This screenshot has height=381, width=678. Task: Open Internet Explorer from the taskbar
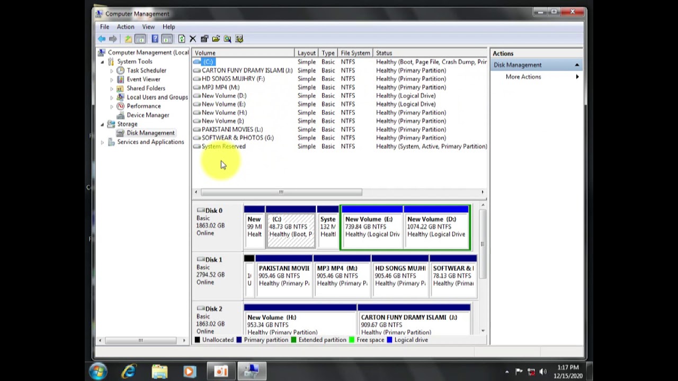(128, 371)
